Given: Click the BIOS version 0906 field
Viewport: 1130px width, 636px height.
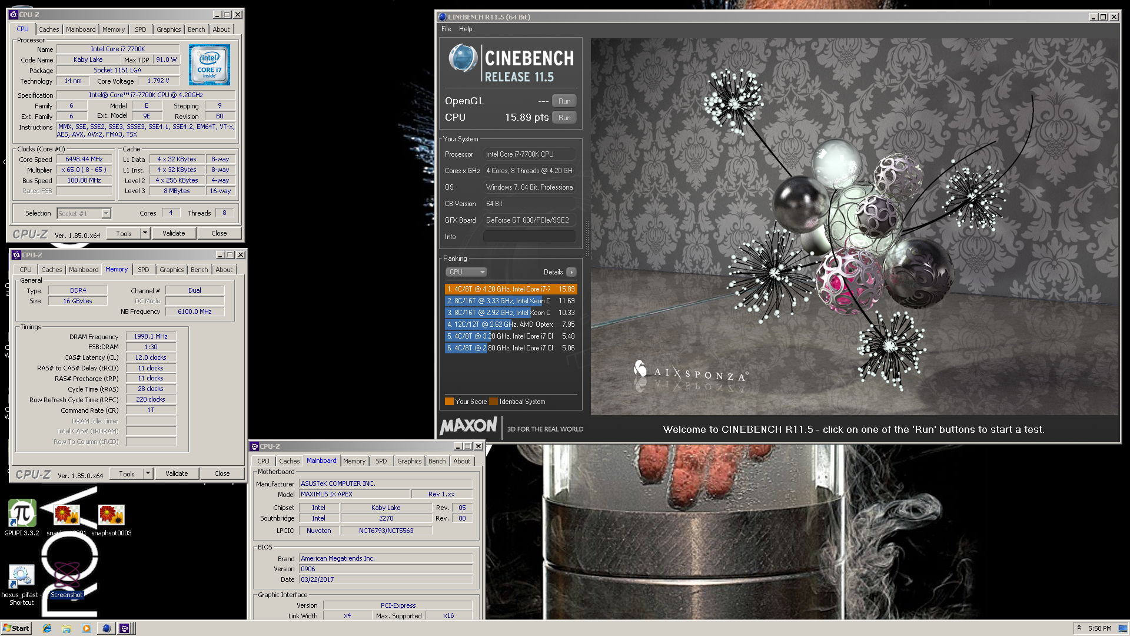Looking at the screenshot, I should (385, 569).
